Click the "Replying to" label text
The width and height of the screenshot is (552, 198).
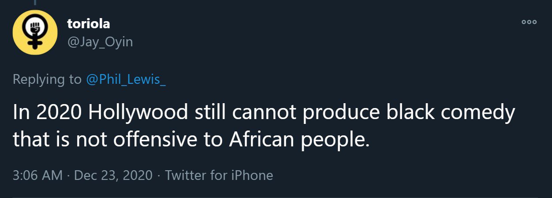pos(47,79)
